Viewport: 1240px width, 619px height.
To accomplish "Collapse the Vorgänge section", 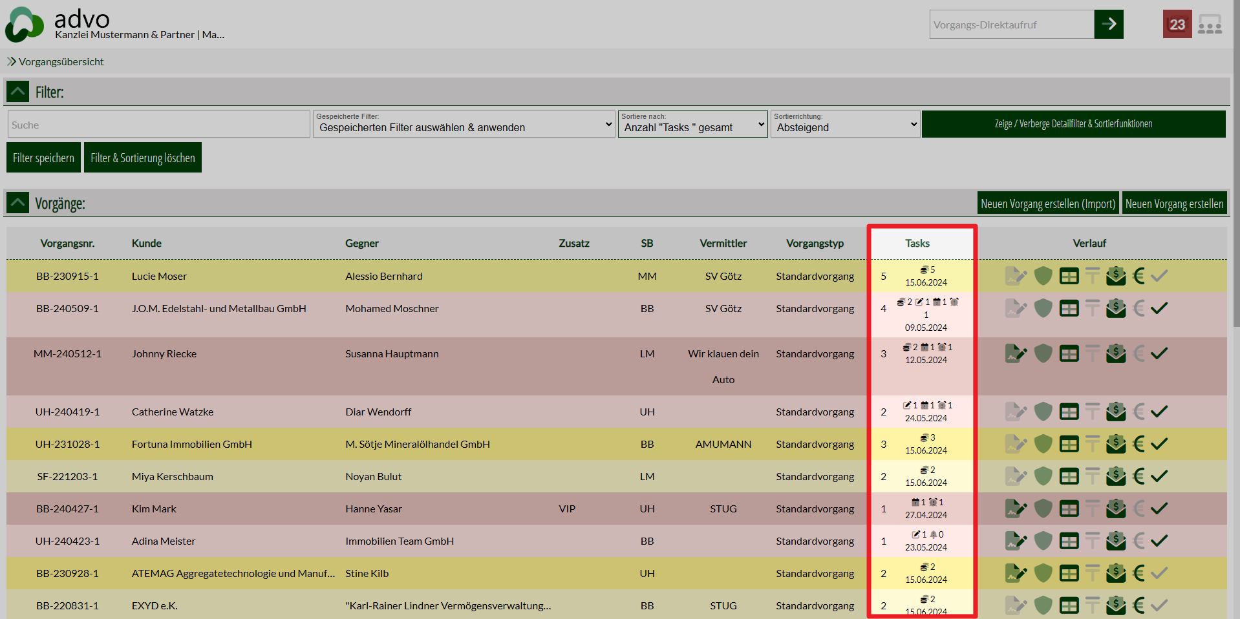I will tap(18, 203).
